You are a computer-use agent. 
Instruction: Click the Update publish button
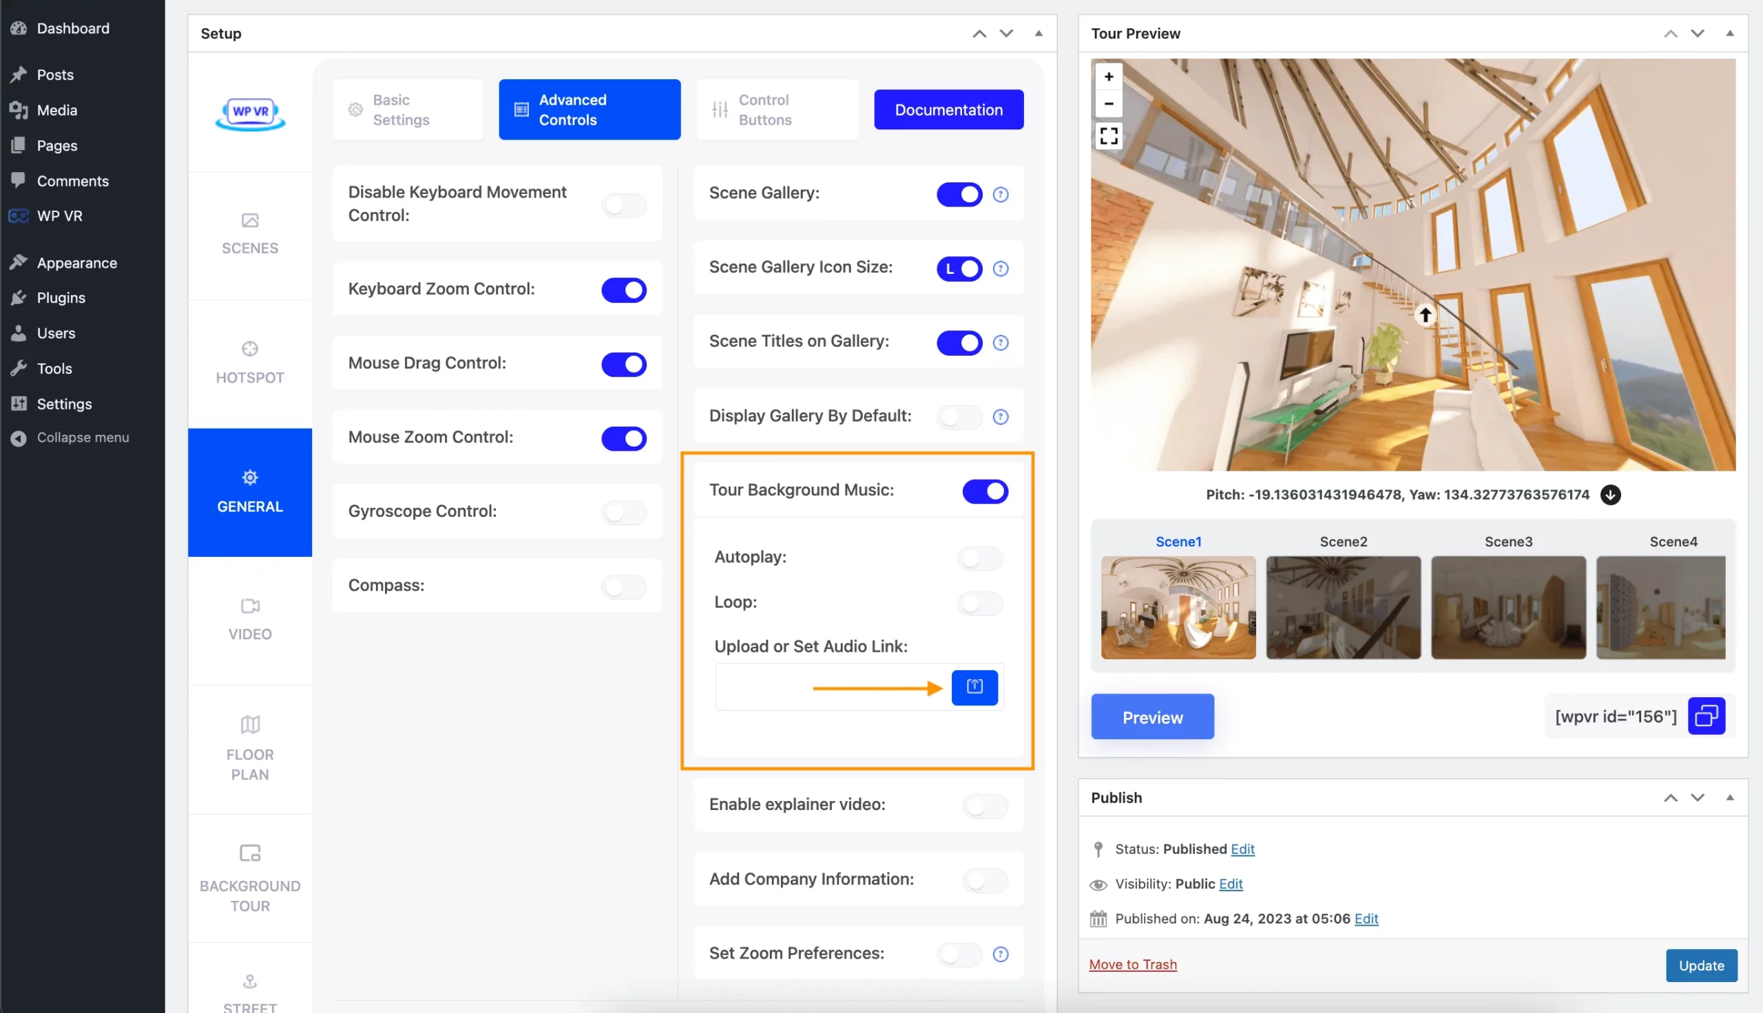coord(1701,966)
